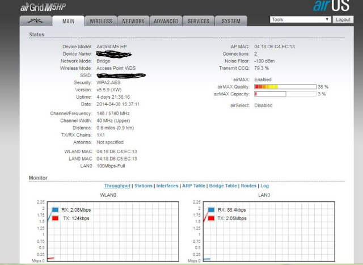Click the TX/RX Chains value 1X1
The height and width of the screenshot is (265, 363).
point(100,135)
